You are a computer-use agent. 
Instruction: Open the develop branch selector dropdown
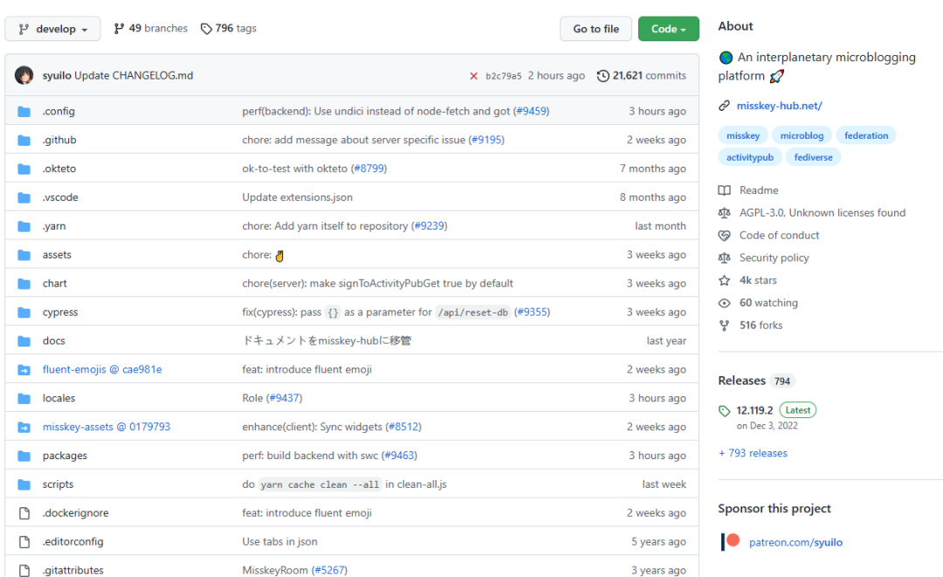[x=52, y=28]
